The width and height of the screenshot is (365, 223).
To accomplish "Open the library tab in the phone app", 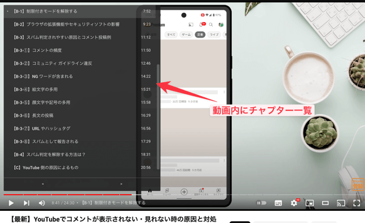I will pyautogui.click(x=218, y=192).
